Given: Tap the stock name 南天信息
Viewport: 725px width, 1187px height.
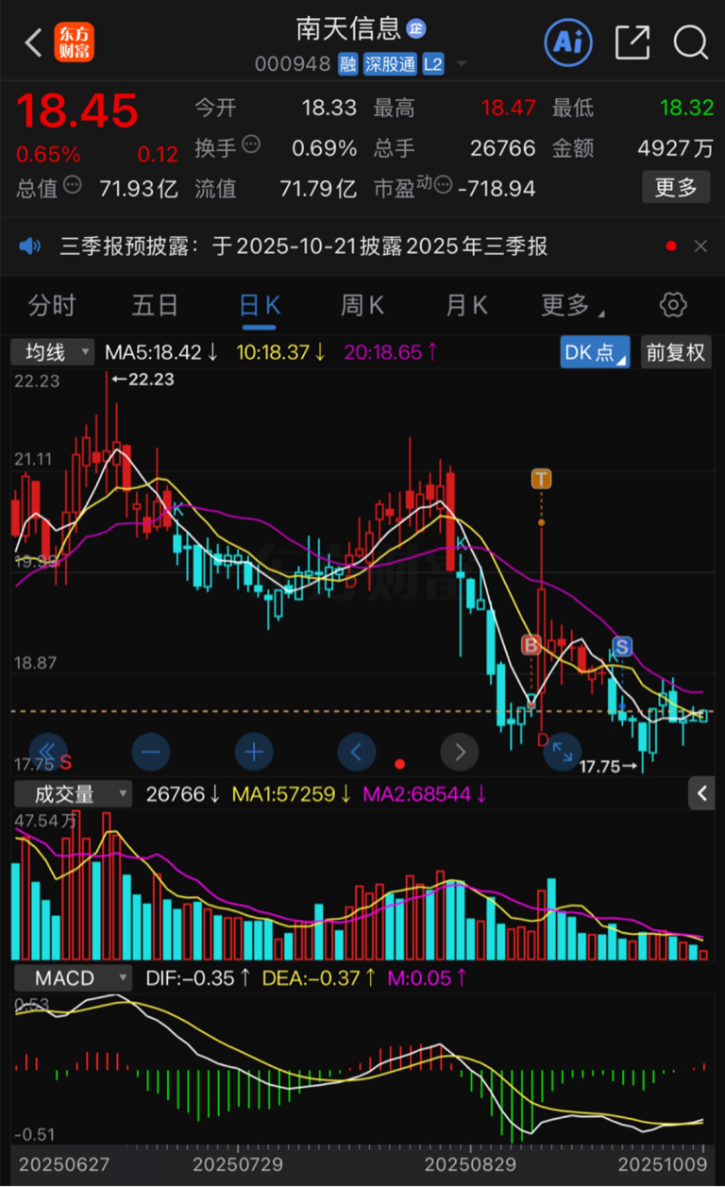Looking at the screenshot, I should click(349, 28).
